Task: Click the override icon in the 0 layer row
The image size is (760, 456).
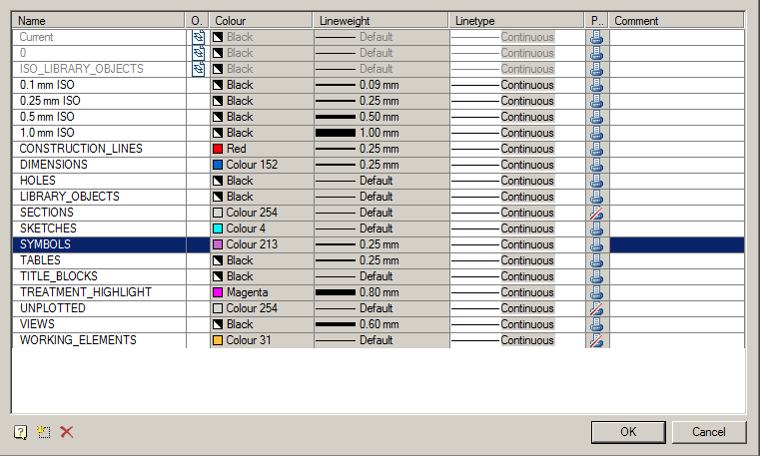Action: pos(199,53)
